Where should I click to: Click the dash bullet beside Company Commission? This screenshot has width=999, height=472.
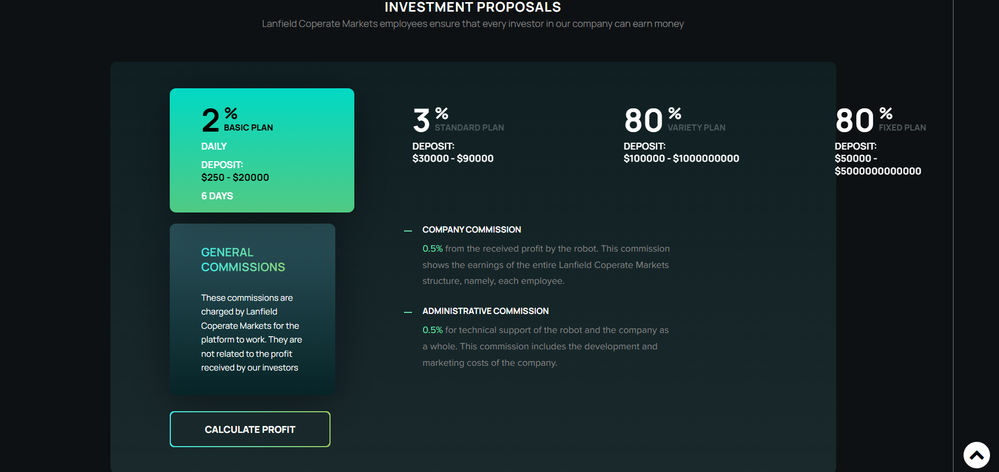pos(408,231)
